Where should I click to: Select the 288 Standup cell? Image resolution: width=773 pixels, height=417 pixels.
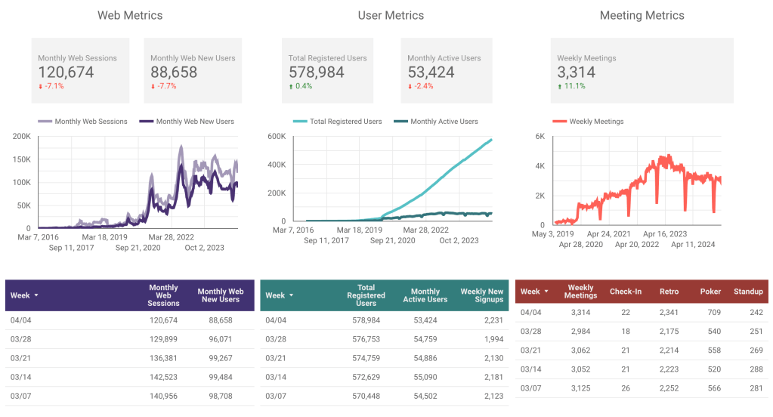click(756, 369)
